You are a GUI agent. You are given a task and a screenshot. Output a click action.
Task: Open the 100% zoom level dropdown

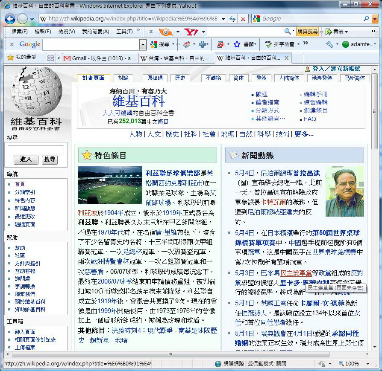367,364
